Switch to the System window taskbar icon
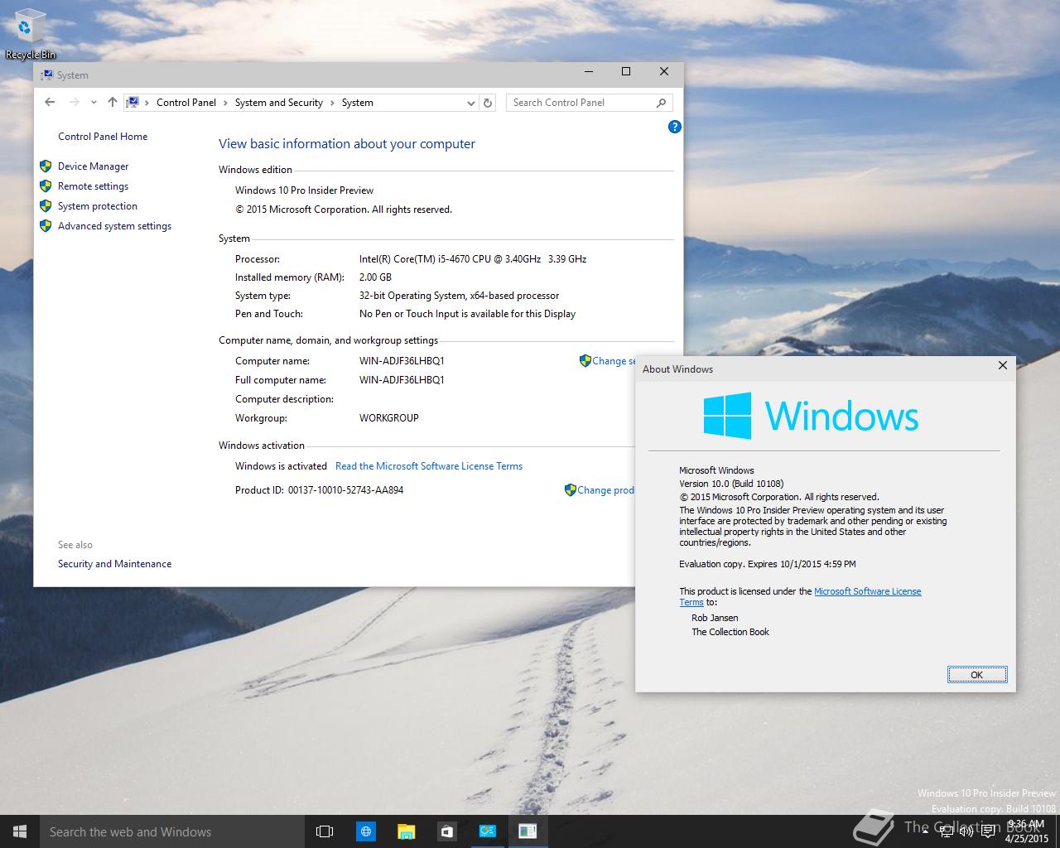 click(x=487, y=831)
